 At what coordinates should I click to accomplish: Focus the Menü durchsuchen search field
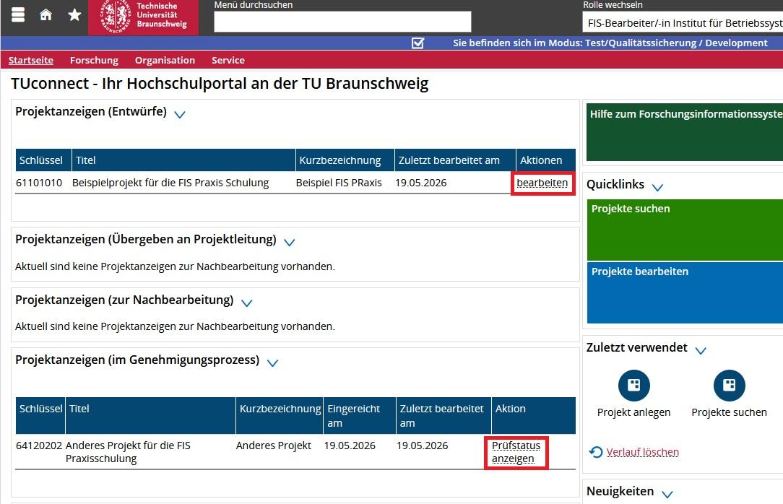pos(342,22)
